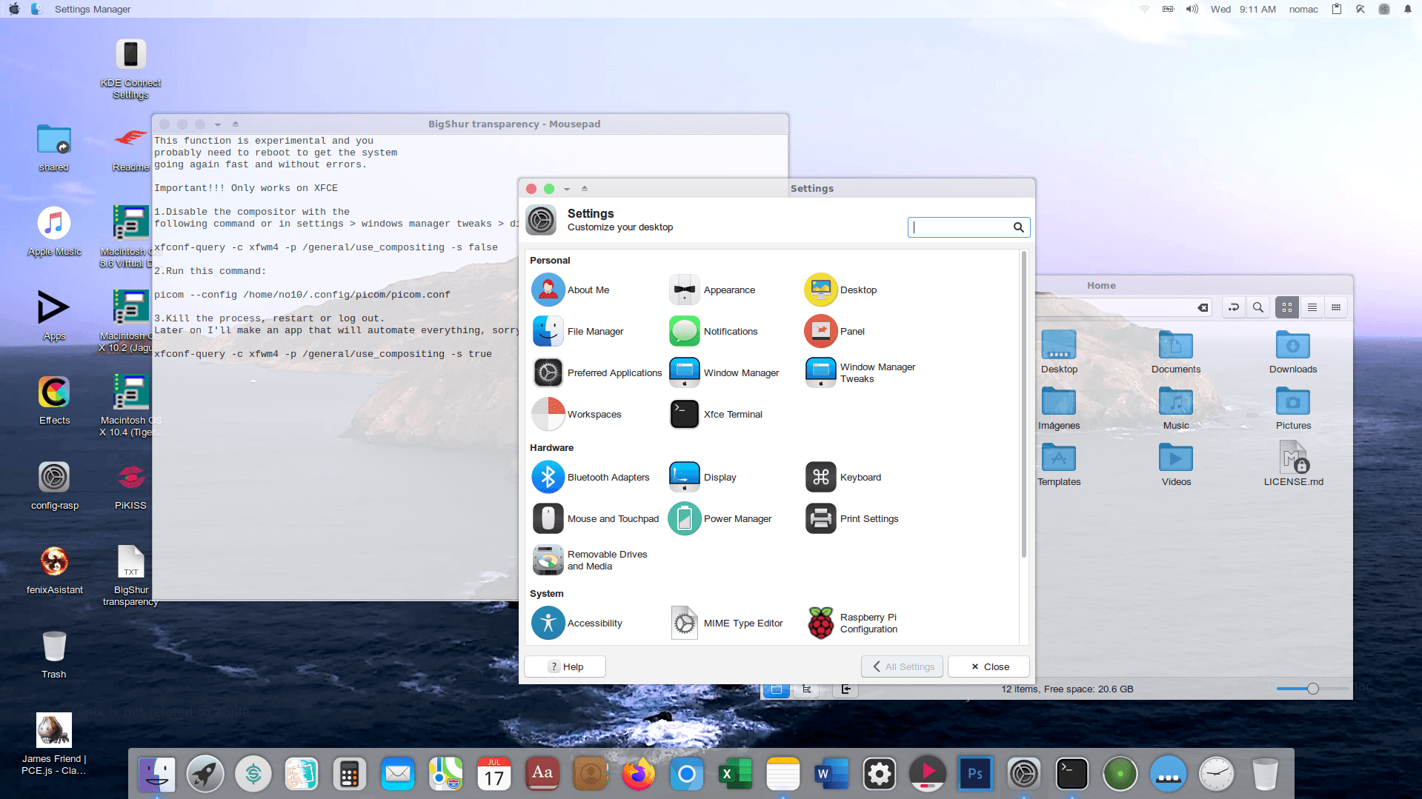Clear the Home window location field

1203,307
